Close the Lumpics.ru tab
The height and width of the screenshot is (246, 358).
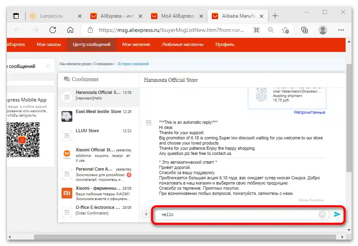(80, 16)
